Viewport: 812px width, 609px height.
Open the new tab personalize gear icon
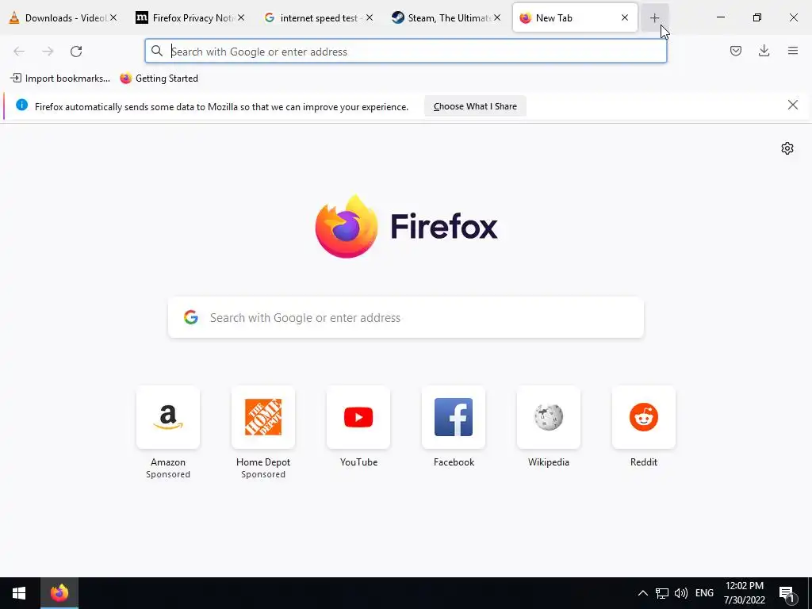click(x=787, y=148)
